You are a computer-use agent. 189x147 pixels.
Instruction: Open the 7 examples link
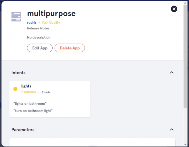(x=29, y=92)
